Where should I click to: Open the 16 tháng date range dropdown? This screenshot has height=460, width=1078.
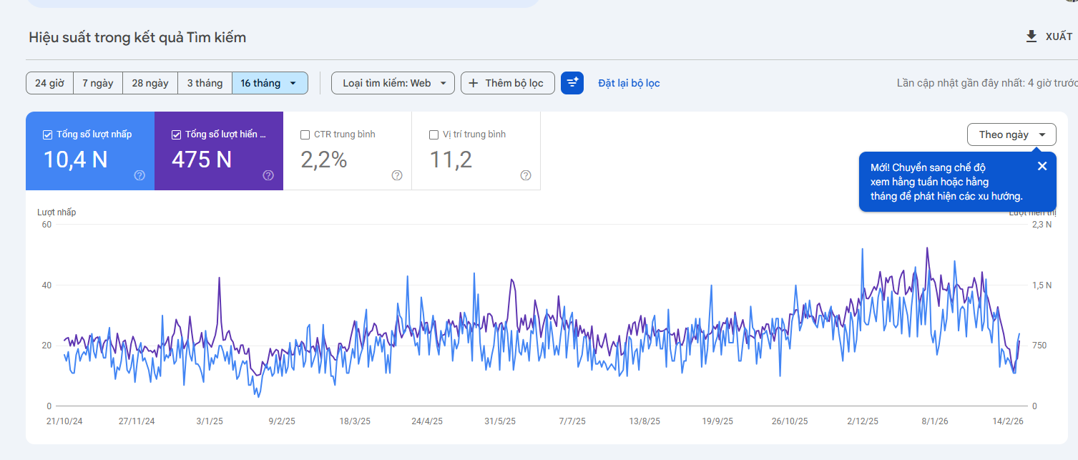tap(270, 83)
